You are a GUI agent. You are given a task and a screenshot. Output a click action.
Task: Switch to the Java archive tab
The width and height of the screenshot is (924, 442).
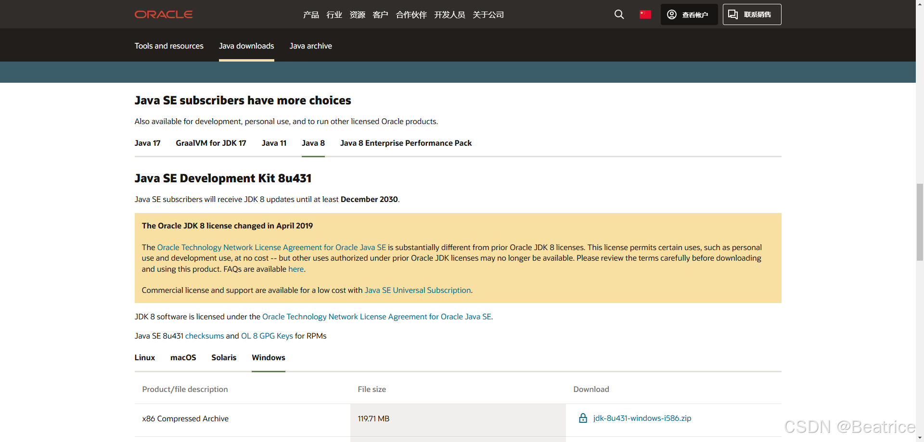(x=310, y=46)
